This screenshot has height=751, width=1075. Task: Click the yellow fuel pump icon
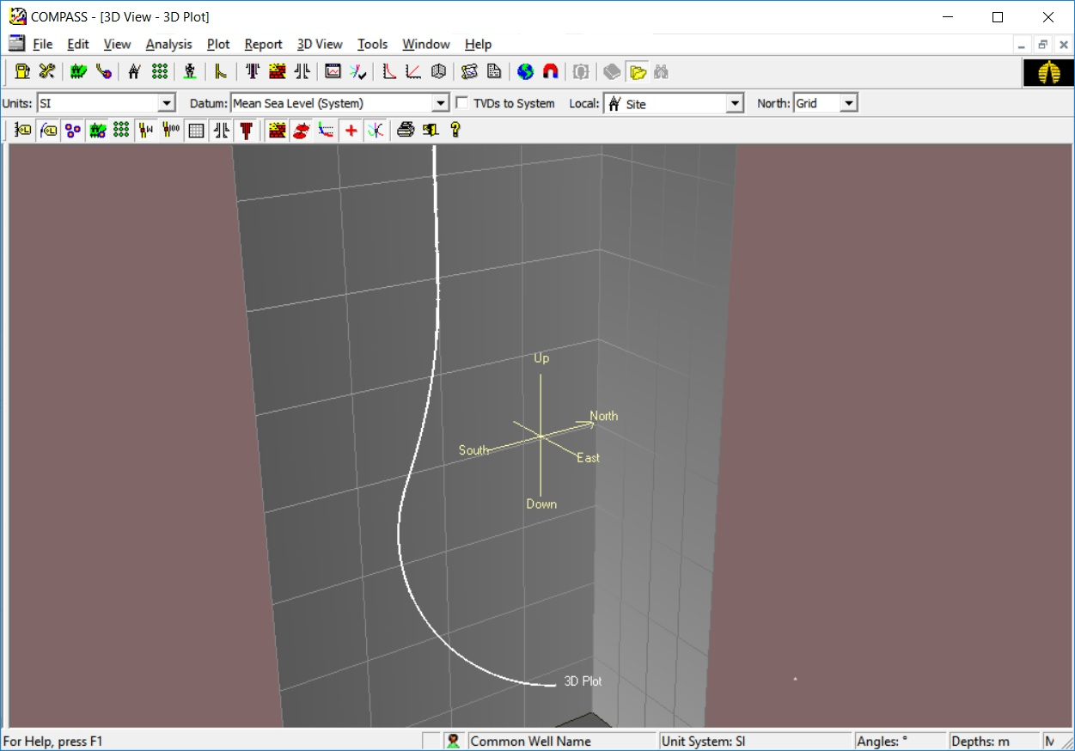pos(22,71)
